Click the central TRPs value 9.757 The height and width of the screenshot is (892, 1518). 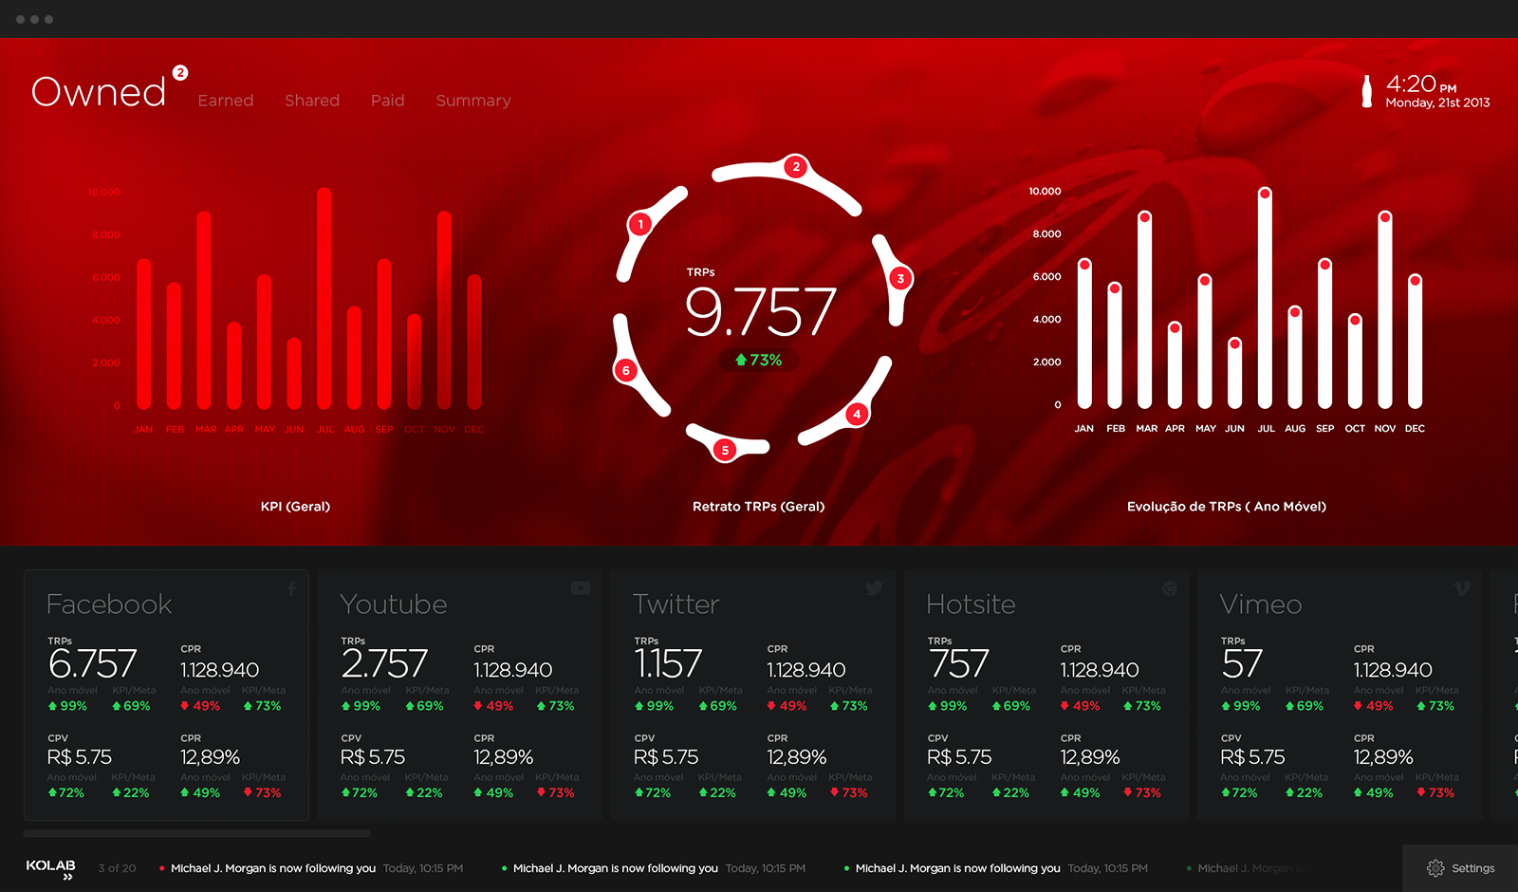click(761, 312)
